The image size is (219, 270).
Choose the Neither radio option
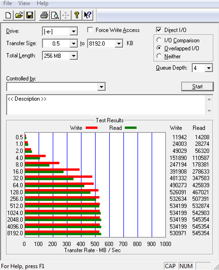tap(159, 56)
